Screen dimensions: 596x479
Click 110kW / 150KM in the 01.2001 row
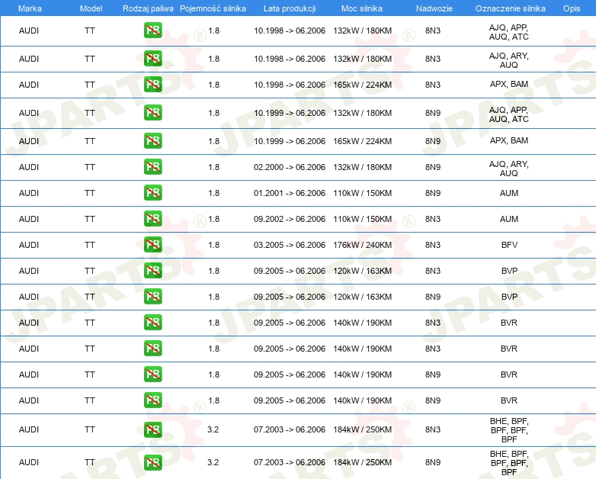(x=363, y=193)
